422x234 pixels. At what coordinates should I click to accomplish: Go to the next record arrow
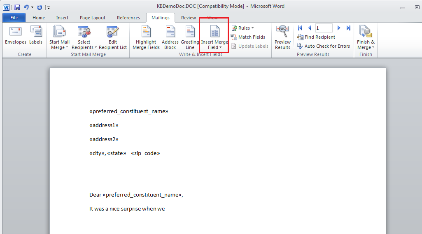click(x=339, y=28)
